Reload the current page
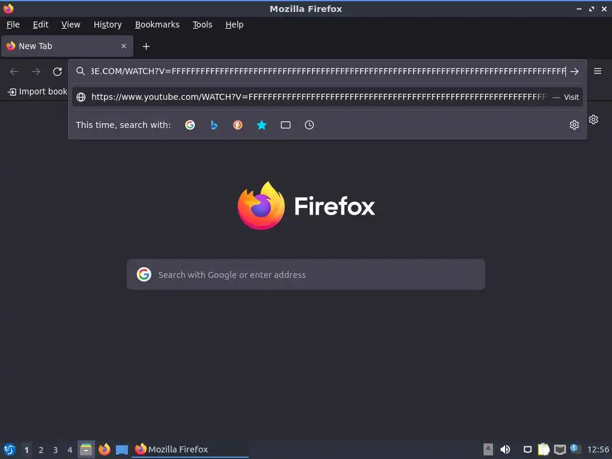The width and height of the screenshot is (612, 459). [x=57, y=72]
